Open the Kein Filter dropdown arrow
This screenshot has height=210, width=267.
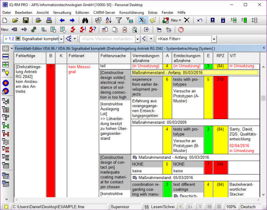(x=214, y=39)
